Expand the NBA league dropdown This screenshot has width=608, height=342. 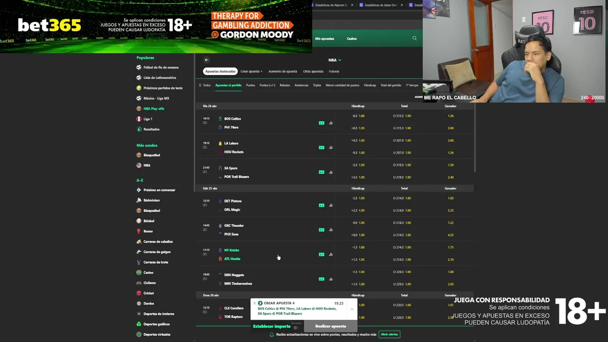point(334,60)
